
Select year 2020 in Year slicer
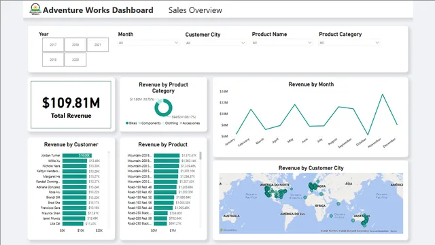coord(75,60)
